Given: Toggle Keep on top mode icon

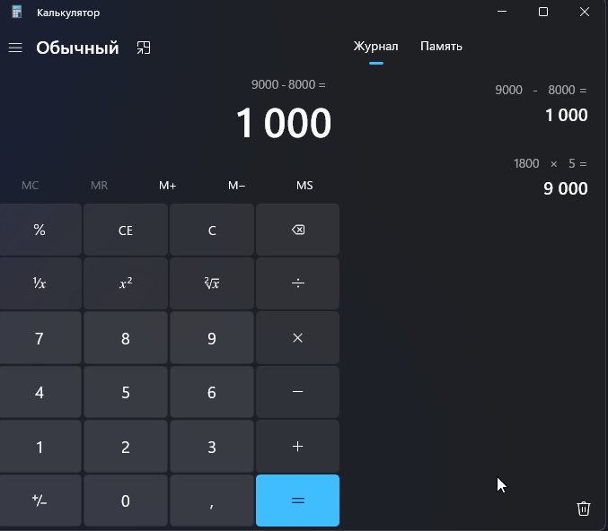Looking at the screenshot, I should tap(144, 48).
